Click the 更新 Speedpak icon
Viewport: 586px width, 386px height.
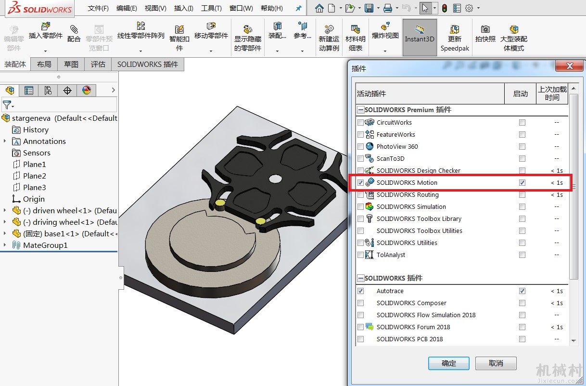click(x=454, y=29)
